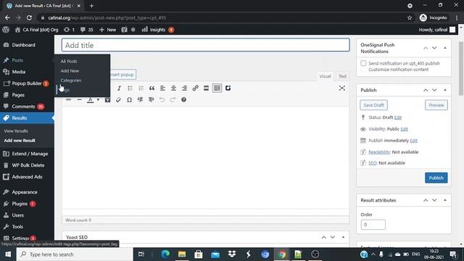The image size is (464, 261).
Task: Open Microsoft Edge from taskbar
Action: [165, 254]
